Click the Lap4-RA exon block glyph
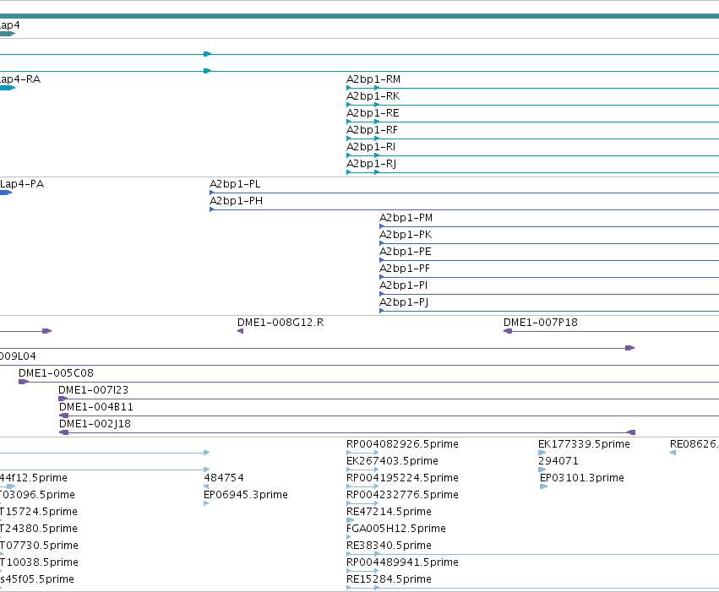Image resolution: width=719 pixels, height=592 pixels. 8,88
